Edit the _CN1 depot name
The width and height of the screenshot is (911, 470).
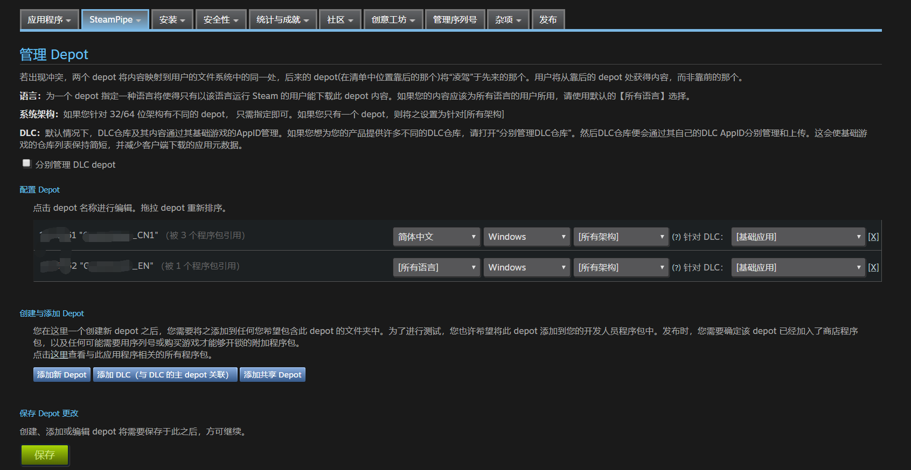click(99, 236)
